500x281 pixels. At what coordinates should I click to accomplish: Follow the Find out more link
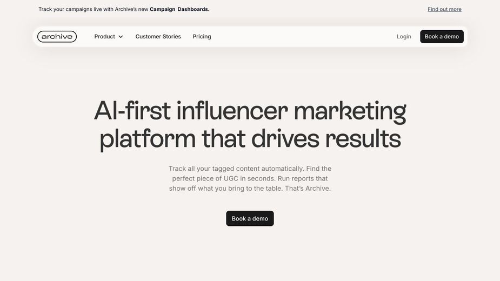coord(444,9)
